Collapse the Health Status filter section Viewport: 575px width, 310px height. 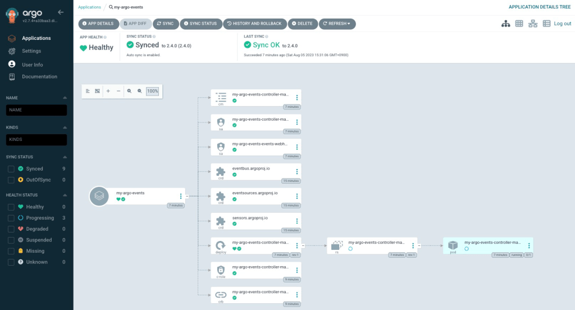click(x=65, y=195)
